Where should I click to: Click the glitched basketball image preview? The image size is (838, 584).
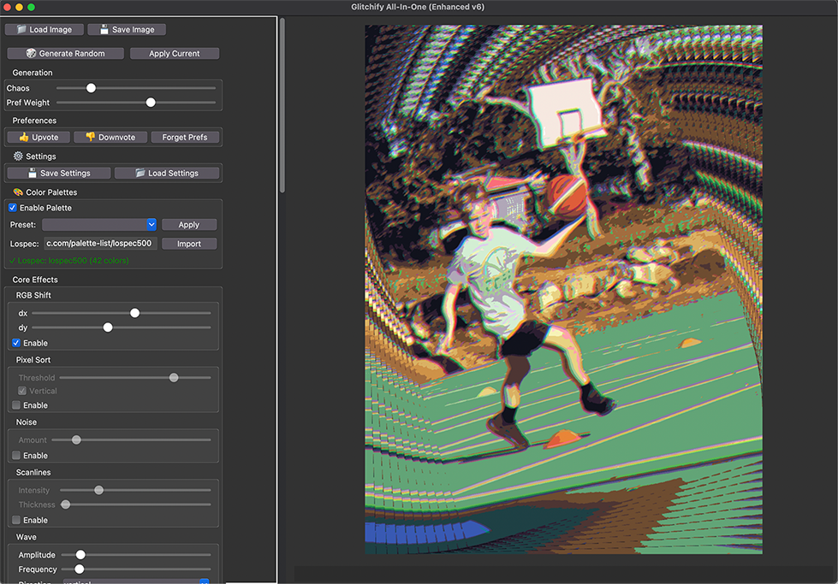pos(564,289)
